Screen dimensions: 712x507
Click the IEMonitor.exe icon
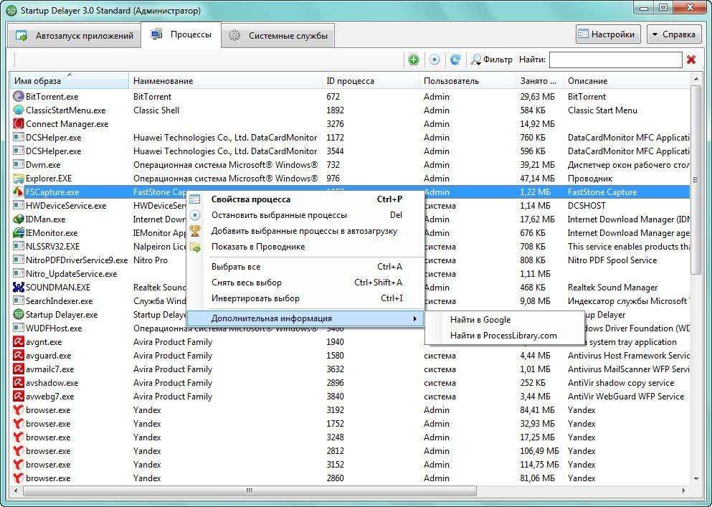pyautogui.click(x=18, y=232)
